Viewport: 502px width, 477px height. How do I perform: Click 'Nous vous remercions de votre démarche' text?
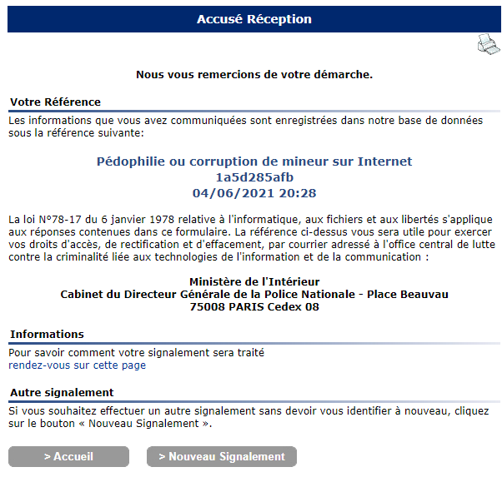(254, 74)
